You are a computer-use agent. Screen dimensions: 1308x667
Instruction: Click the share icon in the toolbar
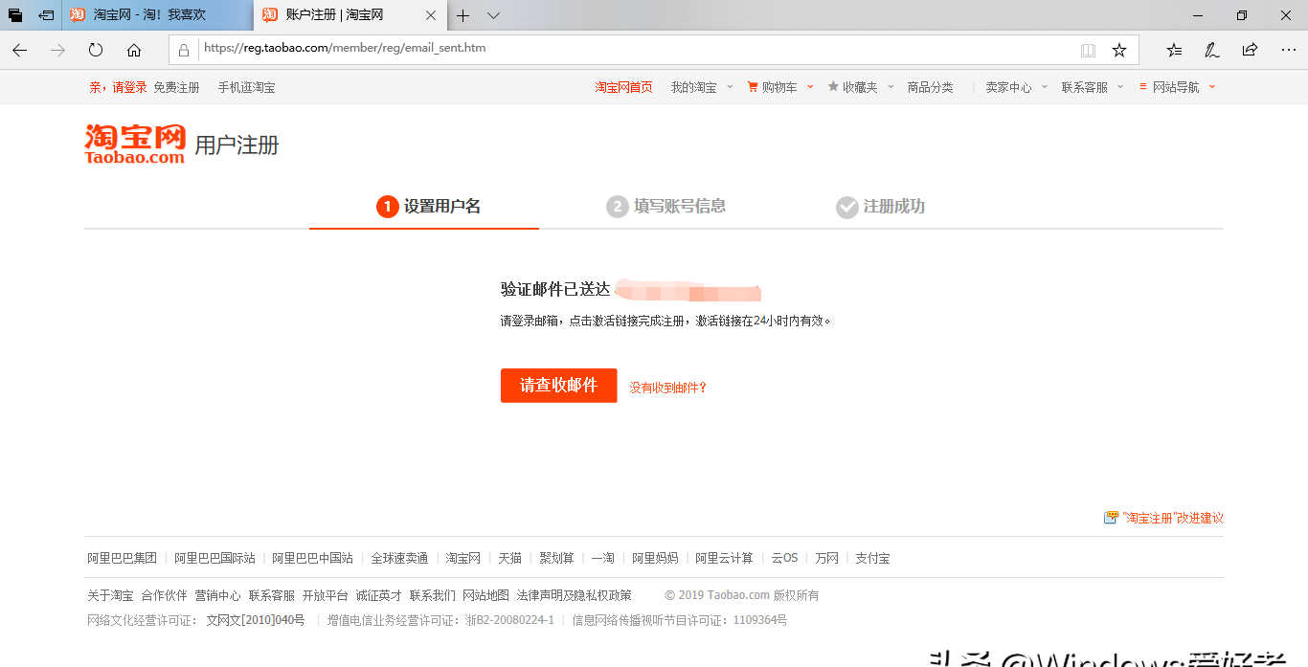click(x=1249, y=50)
